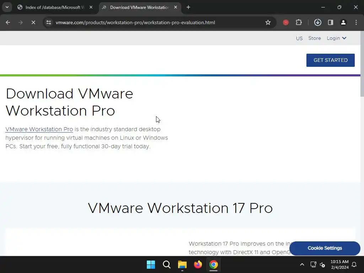Stop loading the page
The image size is (364, 273).
[x=33, y=22]
